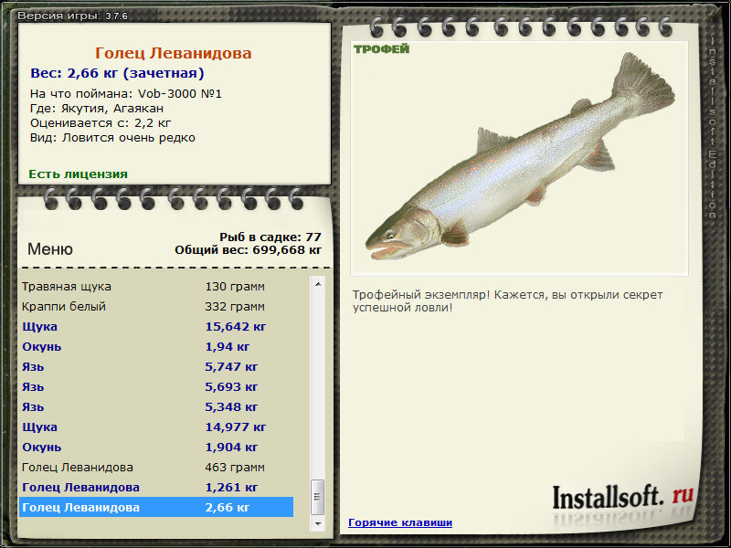The width and height of the screenshot is (731, 548).
Task: Click the Вид: Ловится очень редко line
Action: [112, 138]
